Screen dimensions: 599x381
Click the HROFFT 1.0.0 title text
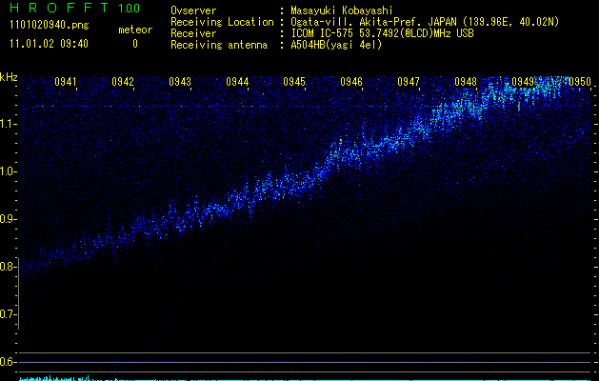tap(75, 8)
